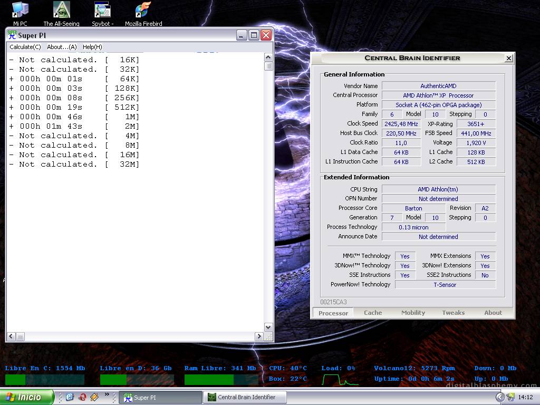Click the Super PI vertical scrollbar down arrow
This screenshot has height=405, width=540.
click(268, 327)
